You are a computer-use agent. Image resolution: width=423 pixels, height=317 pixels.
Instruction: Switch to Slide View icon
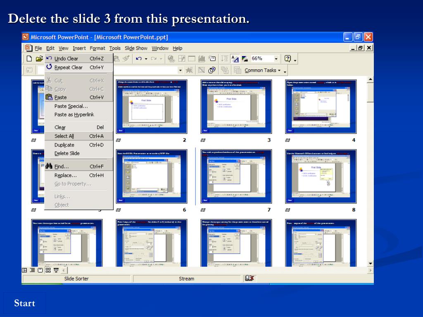(x=40, y=270)
